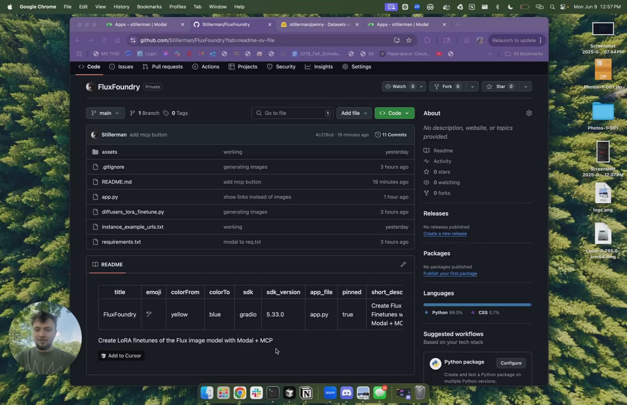Image resolution: width=627 pixels, height=405 pixels.
Task: Select the logo.png file on the desktop
Action: click(603, 198)
